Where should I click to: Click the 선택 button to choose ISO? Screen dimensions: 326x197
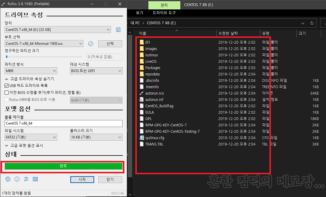(x=110, y=44)
